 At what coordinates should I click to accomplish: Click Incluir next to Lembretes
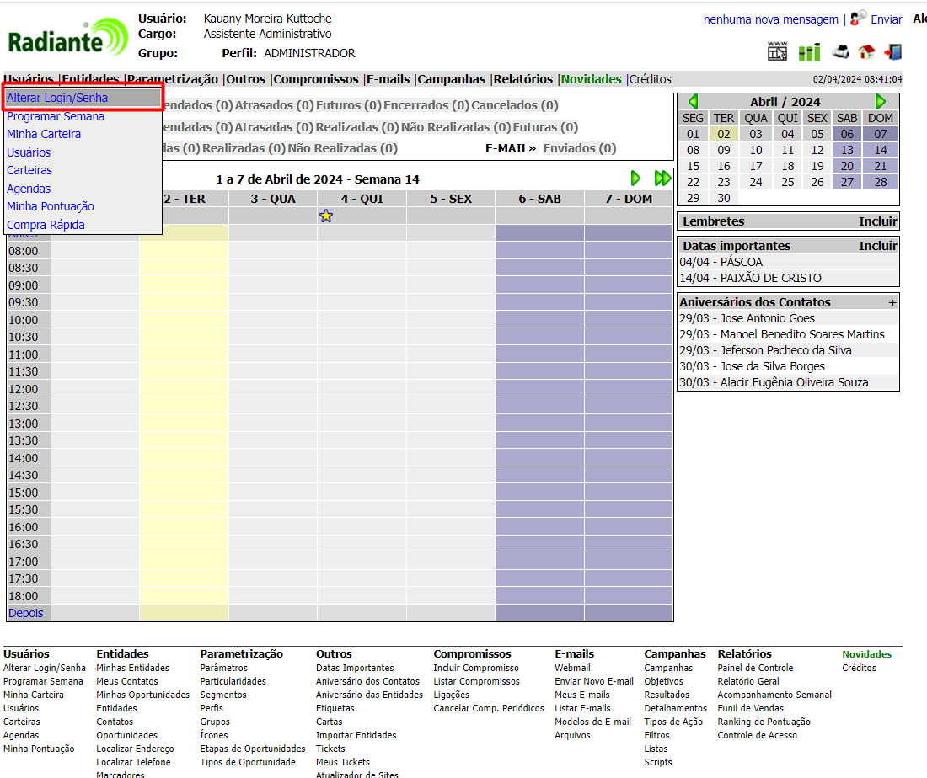click(x=877, y=221)
